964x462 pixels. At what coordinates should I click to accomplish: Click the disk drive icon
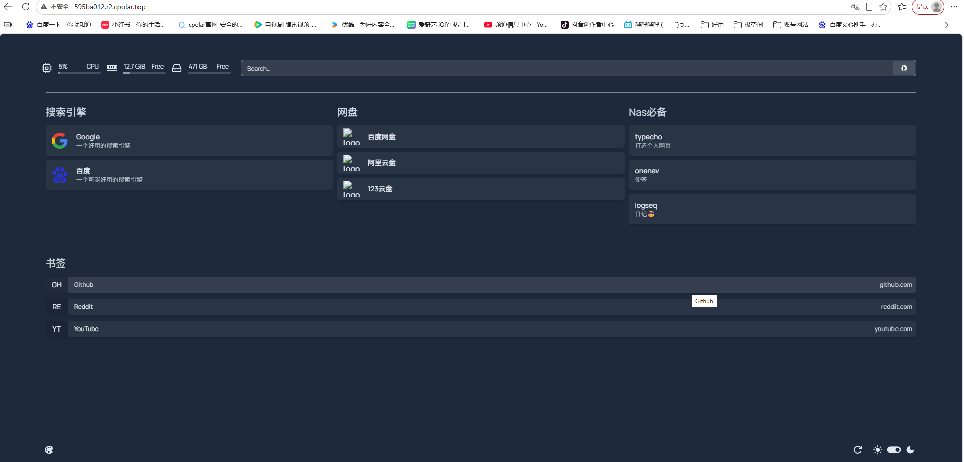(x=177, y=68)
